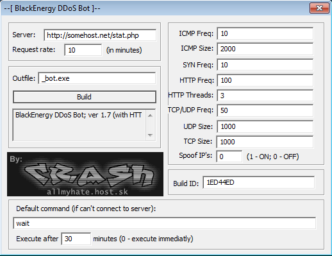The height and width of the screenshot is (256, 332).
Task: Click the window title text
Action: (52, 8)
